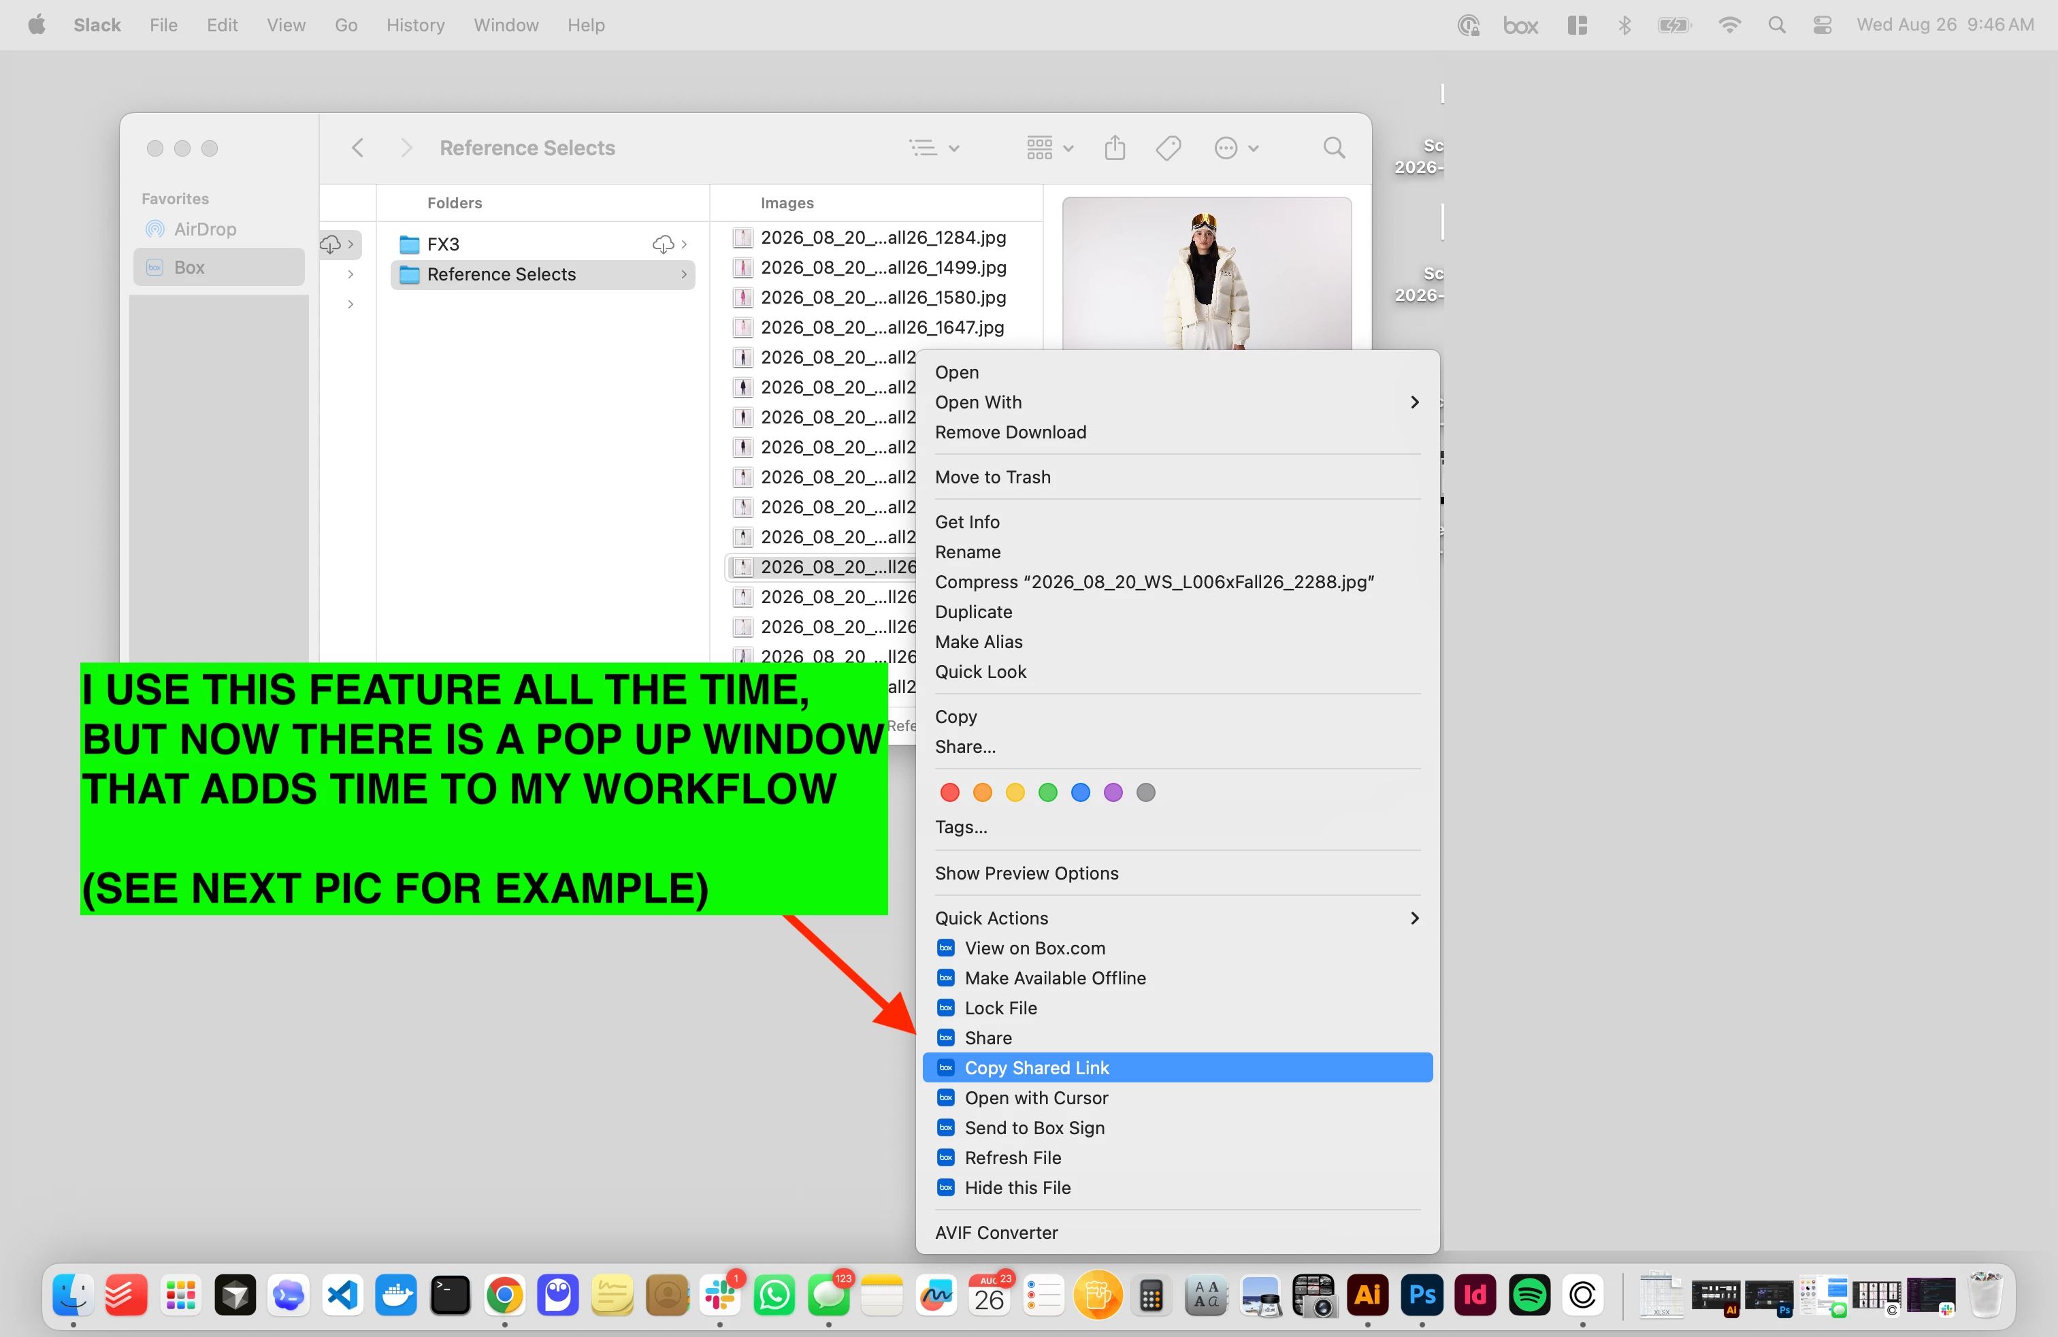Choose Make Available Offline

(x=1178, y=978)
